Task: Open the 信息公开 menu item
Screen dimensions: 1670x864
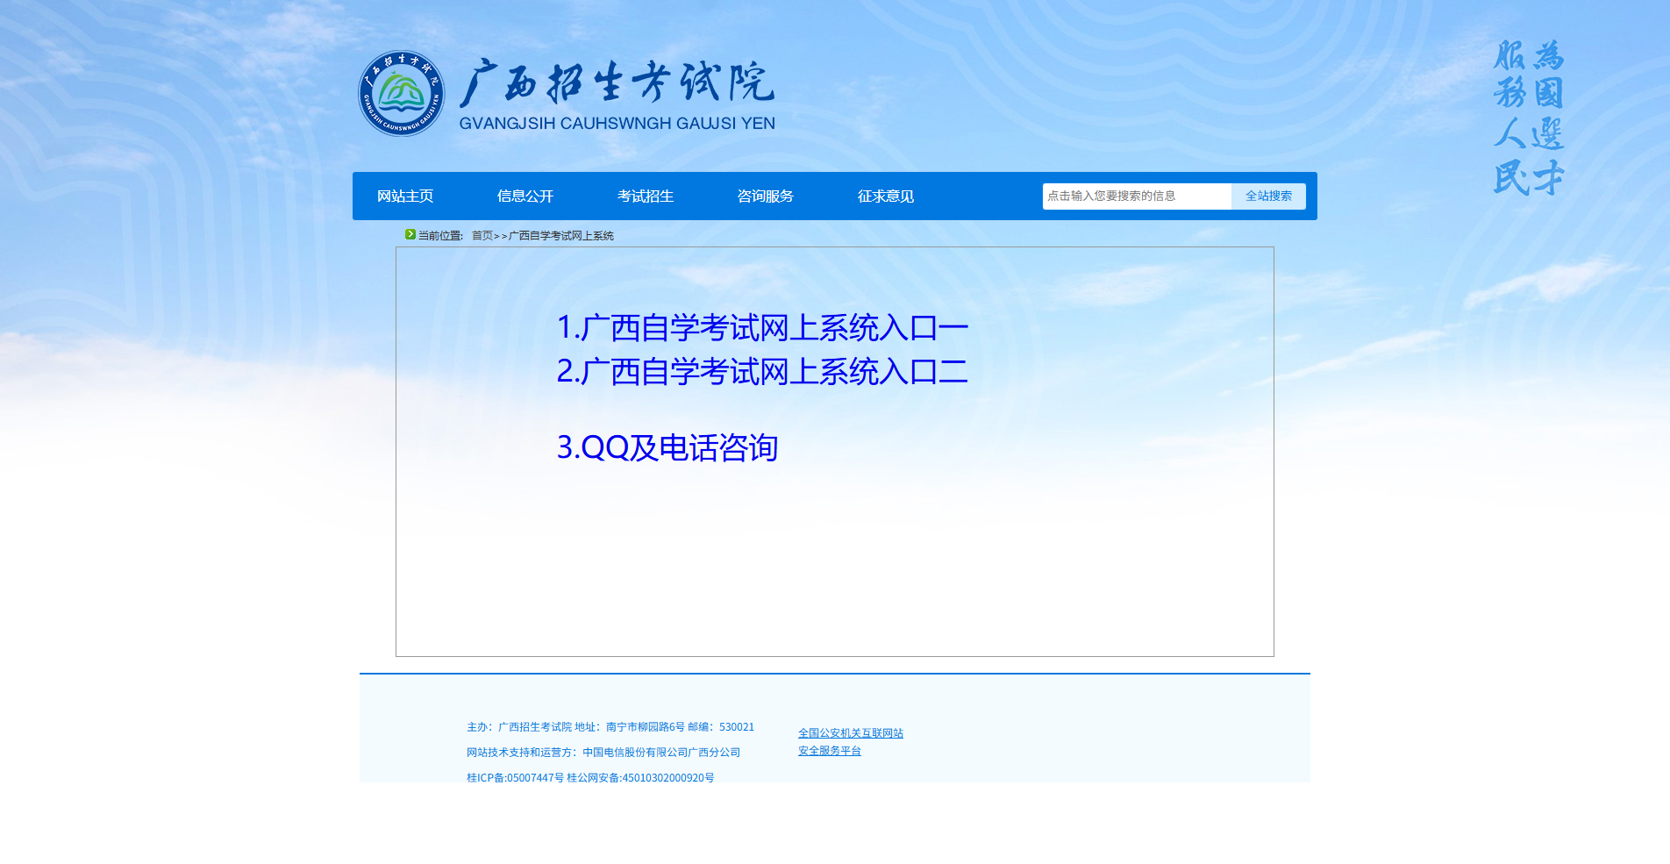Action: (x=525, y=196)
